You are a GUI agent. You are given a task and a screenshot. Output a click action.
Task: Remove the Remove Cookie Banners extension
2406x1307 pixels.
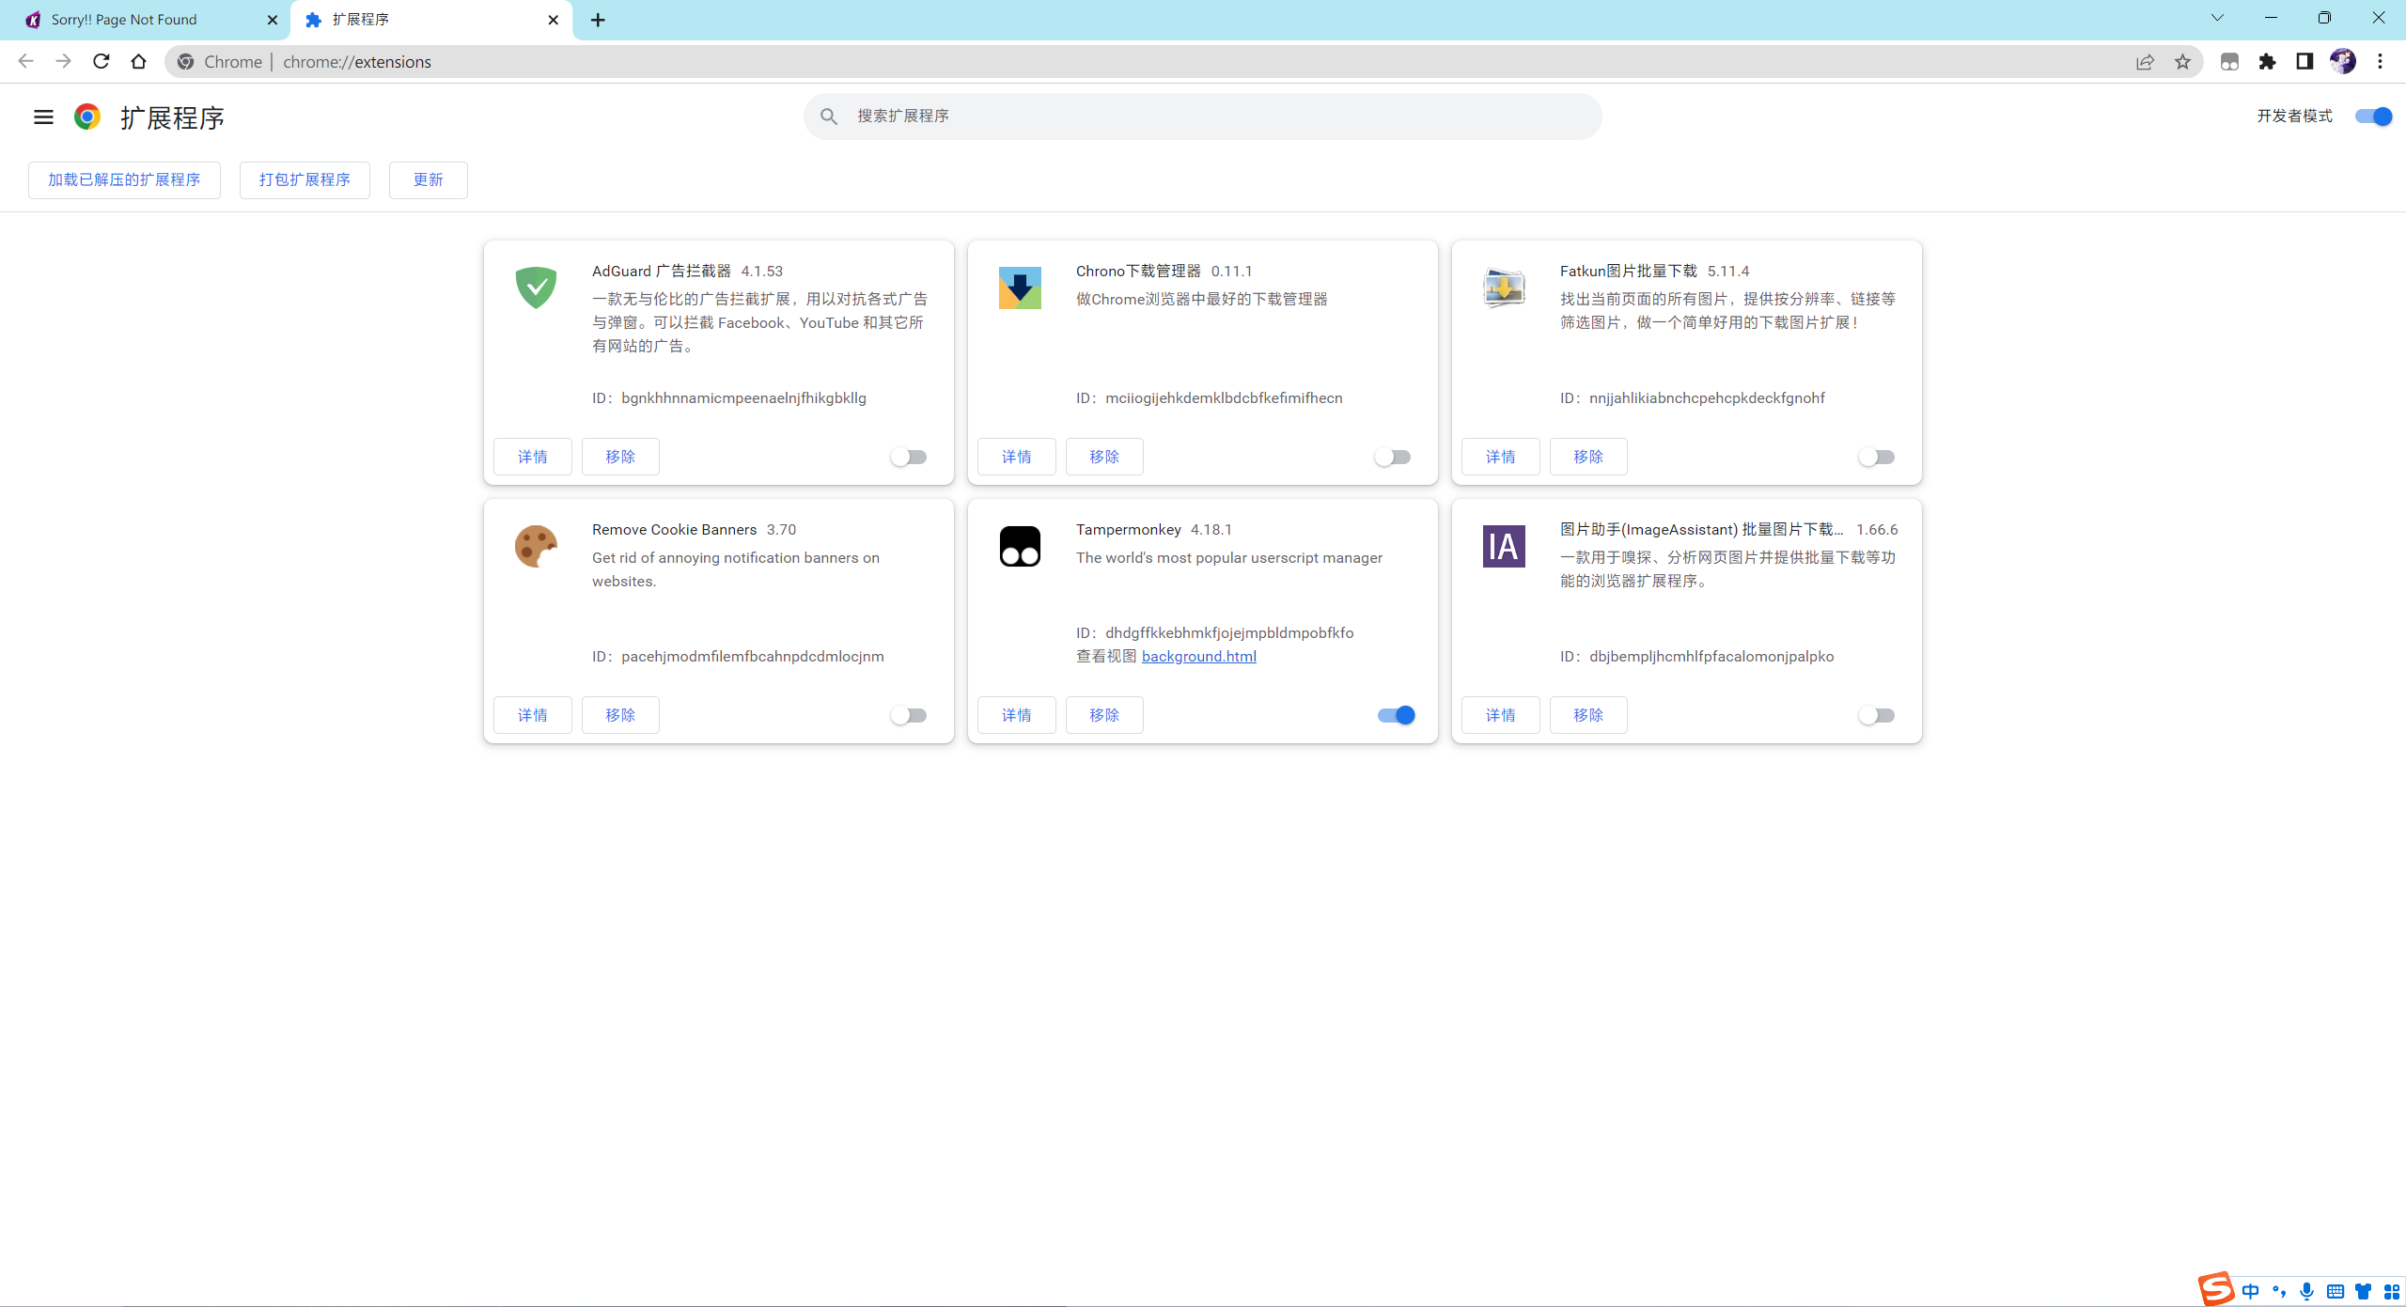(620, 715)
